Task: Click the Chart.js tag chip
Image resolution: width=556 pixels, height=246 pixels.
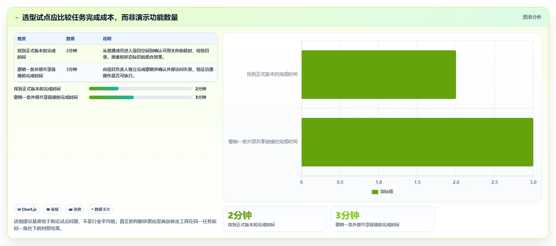Action: coord(27,209)
